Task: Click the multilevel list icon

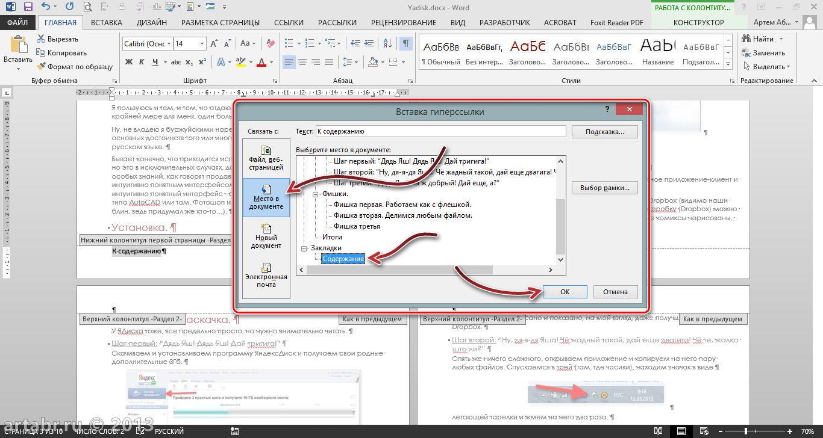Action: click(x=330, y=44)
